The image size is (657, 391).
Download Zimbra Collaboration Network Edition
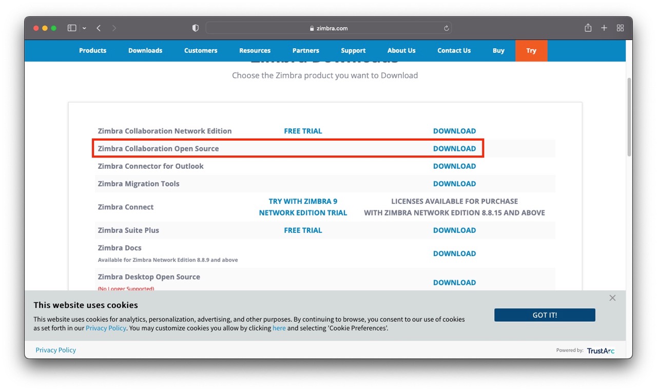click(x=454, y=131)
